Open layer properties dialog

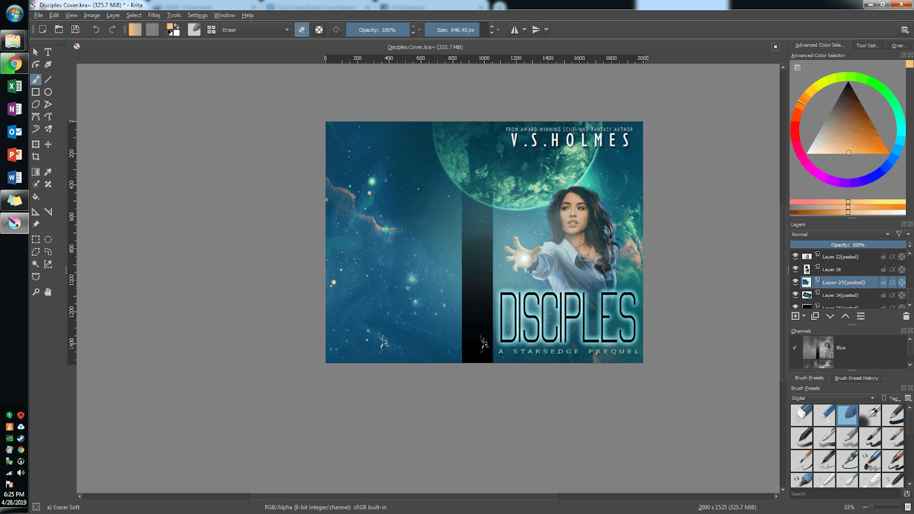pos(861,316)
